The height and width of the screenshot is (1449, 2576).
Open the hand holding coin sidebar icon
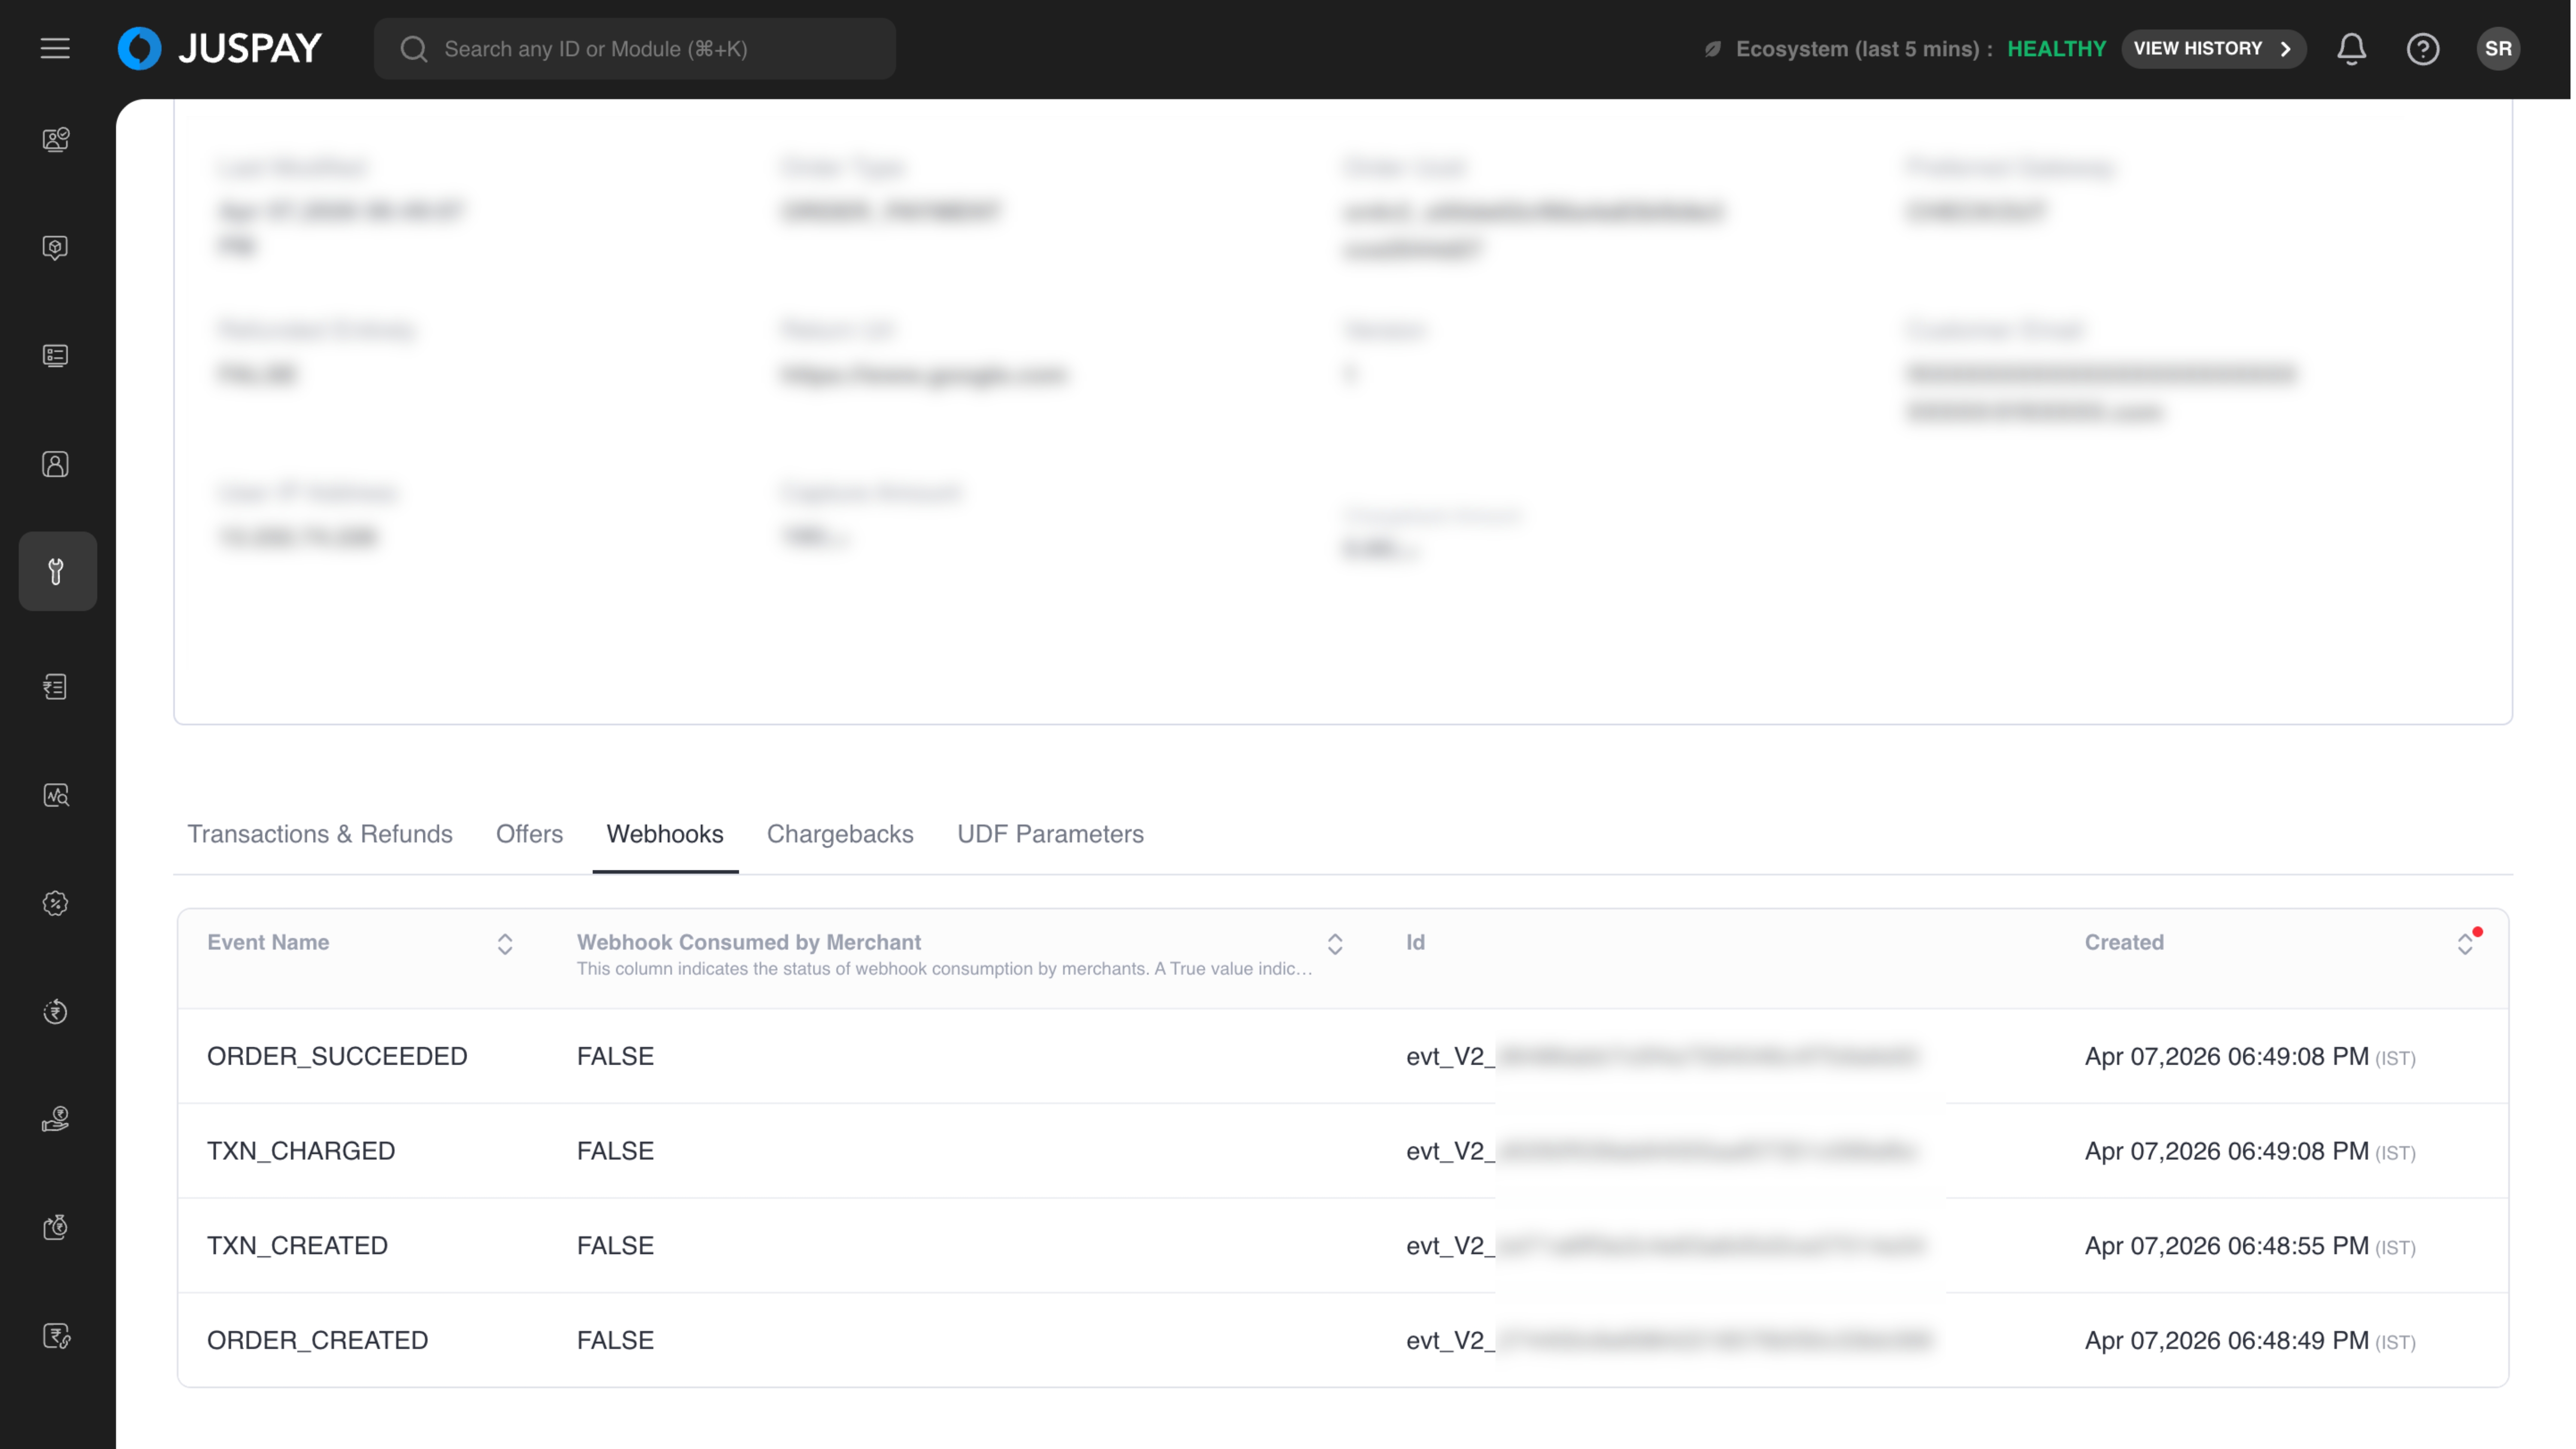[56, 1119]
